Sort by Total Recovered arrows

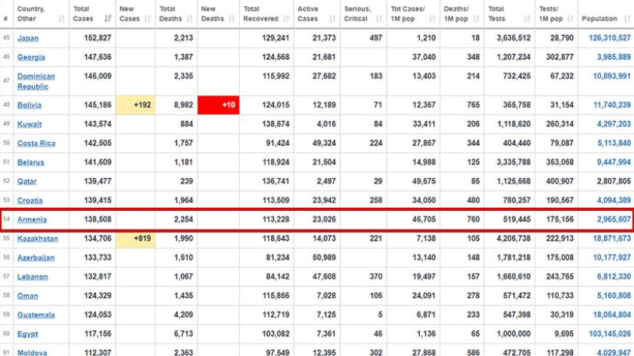[x=286, y=19]
